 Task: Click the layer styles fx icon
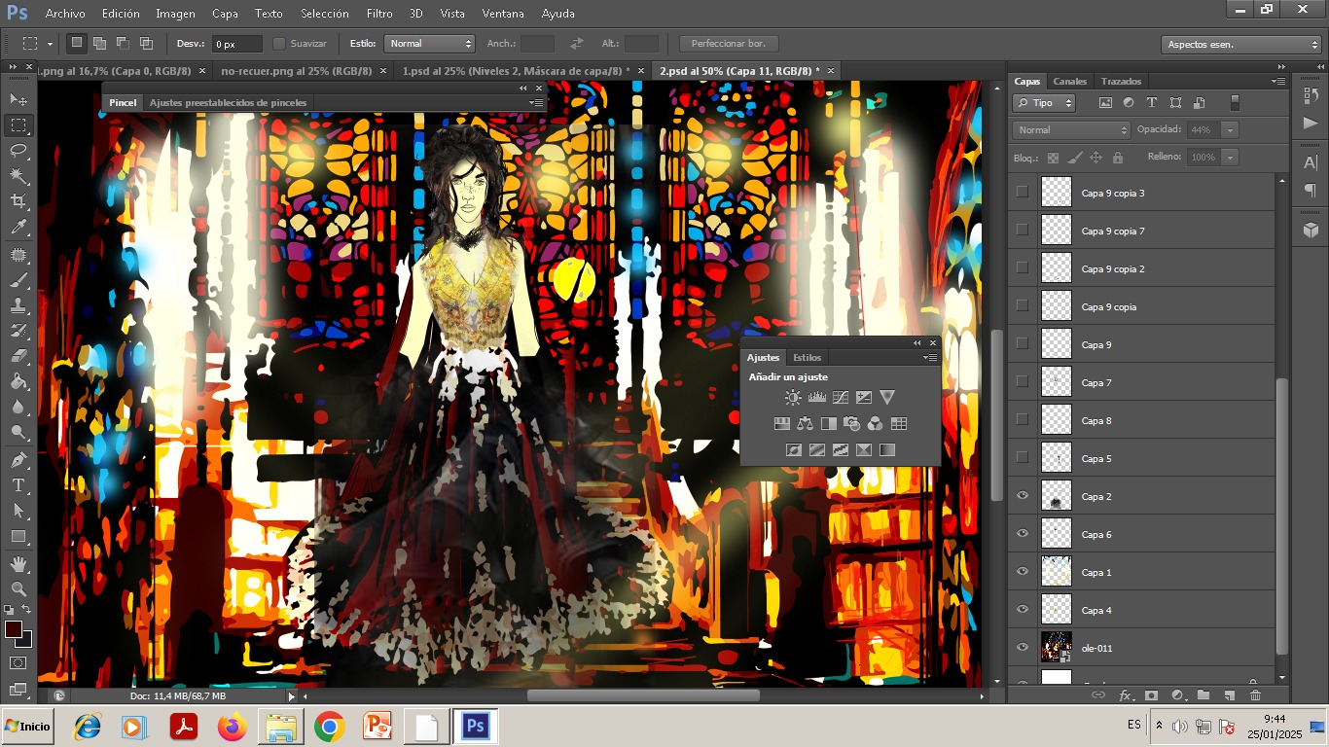coord(1125,695)
